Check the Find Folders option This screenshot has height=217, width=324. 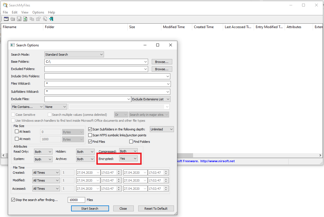[x=131, y=142]
